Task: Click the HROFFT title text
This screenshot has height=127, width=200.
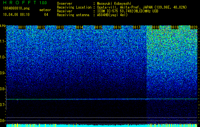Action: click(20, 3)
